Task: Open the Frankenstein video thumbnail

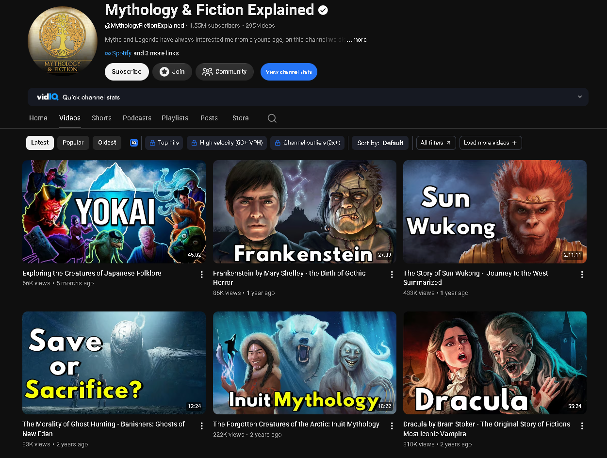Action: [x=305, y=212]
